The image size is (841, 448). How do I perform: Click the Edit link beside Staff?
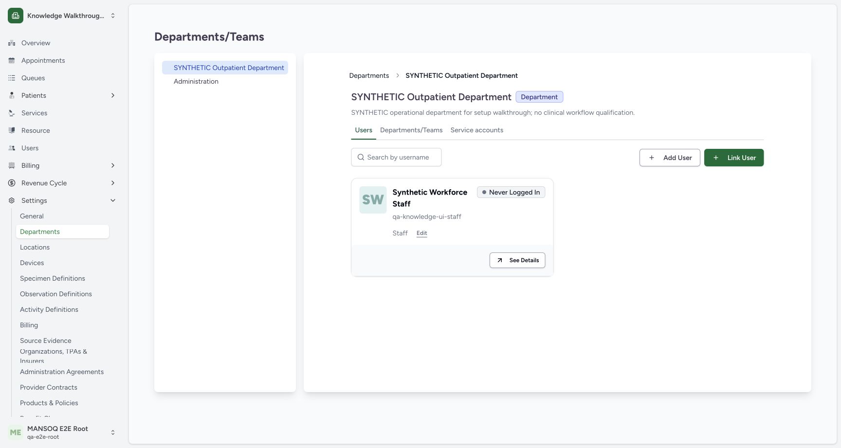click(422, 233)
